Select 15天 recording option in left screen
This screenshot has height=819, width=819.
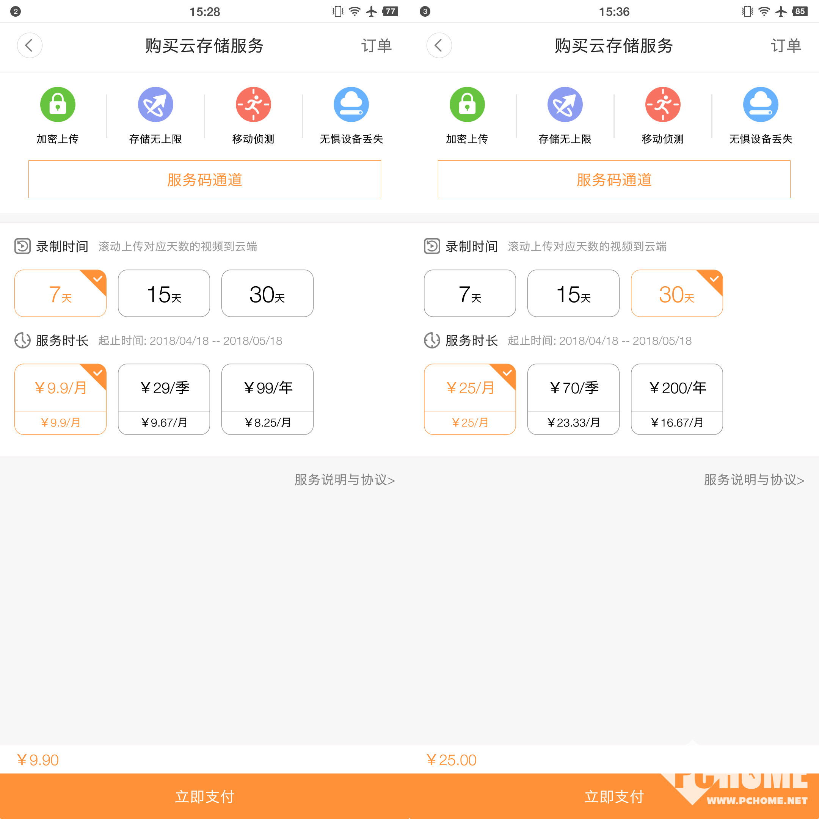(x=164, y=293)
